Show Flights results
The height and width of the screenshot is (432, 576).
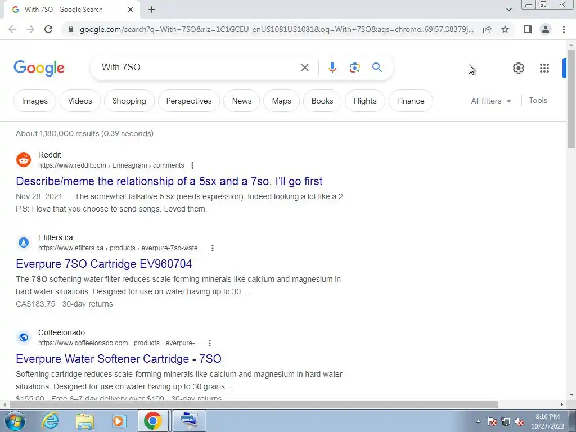(x=364, y=101)
